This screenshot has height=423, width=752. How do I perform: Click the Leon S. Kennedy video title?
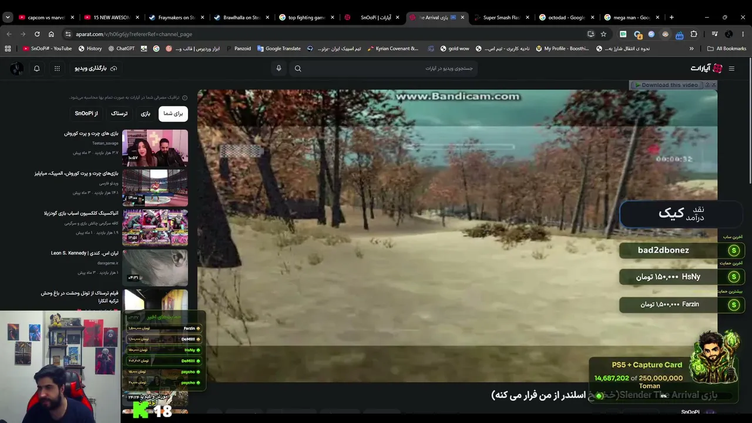pos(85,253)
